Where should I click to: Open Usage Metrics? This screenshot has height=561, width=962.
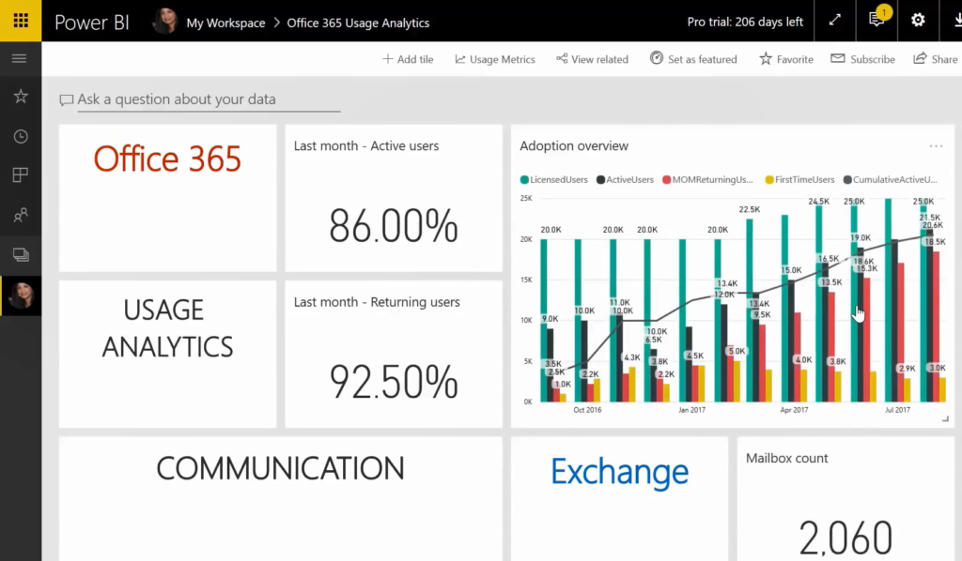pos(495,59)
